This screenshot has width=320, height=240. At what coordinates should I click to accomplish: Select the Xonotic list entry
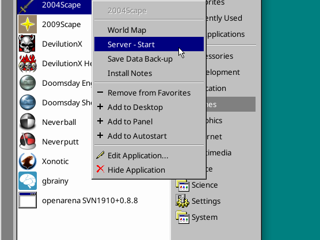click(55, 161)
